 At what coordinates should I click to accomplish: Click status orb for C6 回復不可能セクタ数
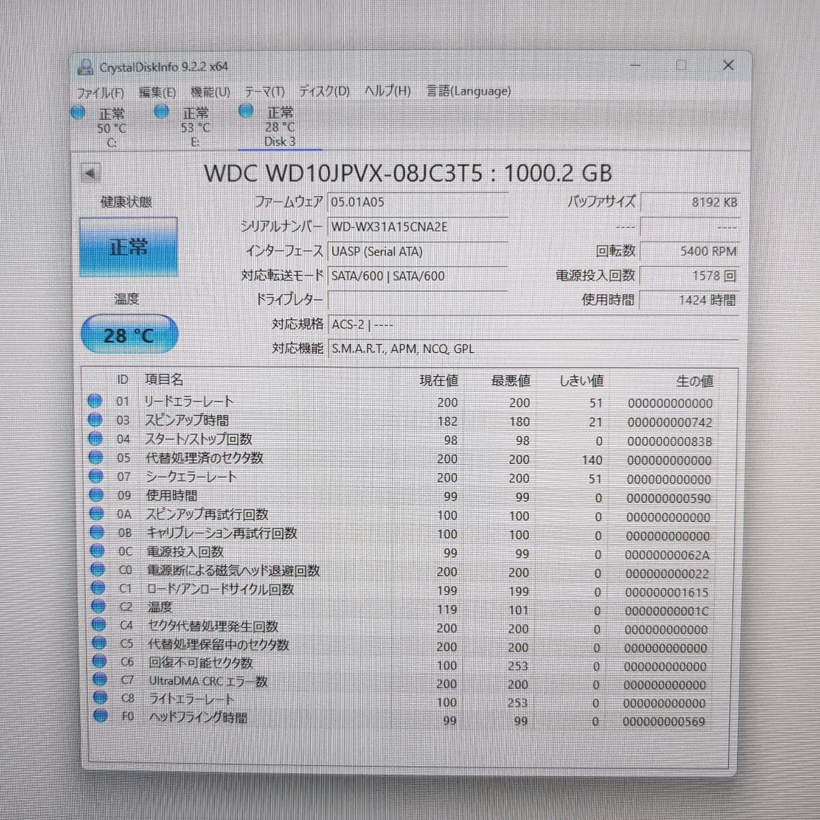[x=100, y=661]
